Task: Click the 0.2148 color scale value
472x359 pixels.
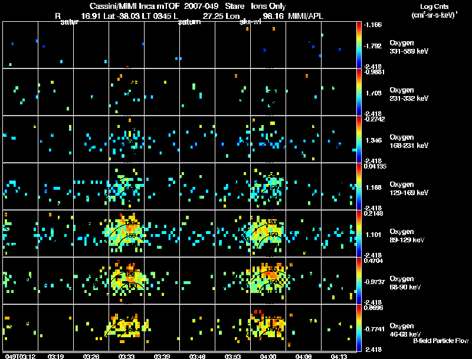Action: pos(373,214)
